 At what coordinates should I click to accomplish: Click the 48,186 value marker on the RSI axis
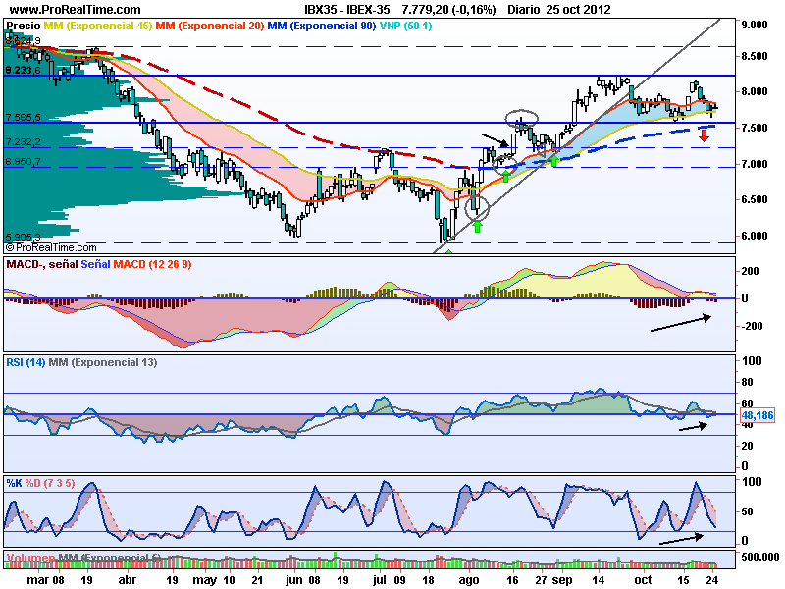[x=756, y=417]
